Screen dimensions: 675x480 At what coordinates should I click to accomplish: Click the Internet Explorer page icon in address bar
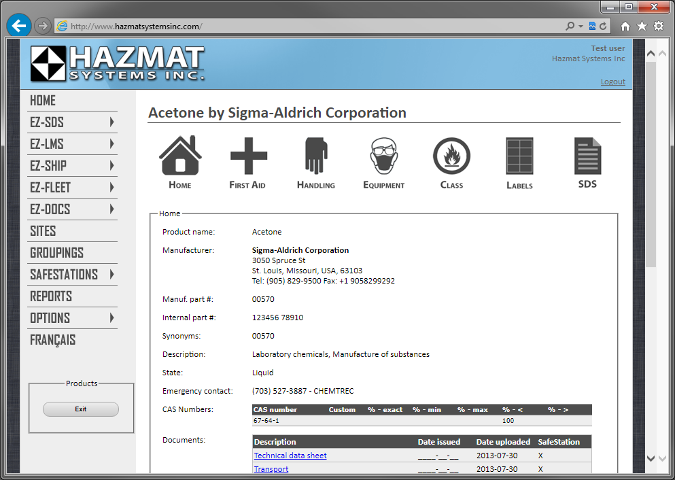coord(62,27)
